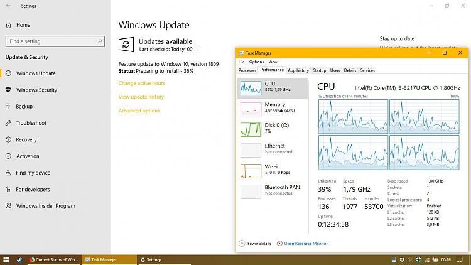The width and height of the screenshot is (471, 265).
Task: Open Action Center notification icon
Action: pyautogui.click(x=460, y=260)
